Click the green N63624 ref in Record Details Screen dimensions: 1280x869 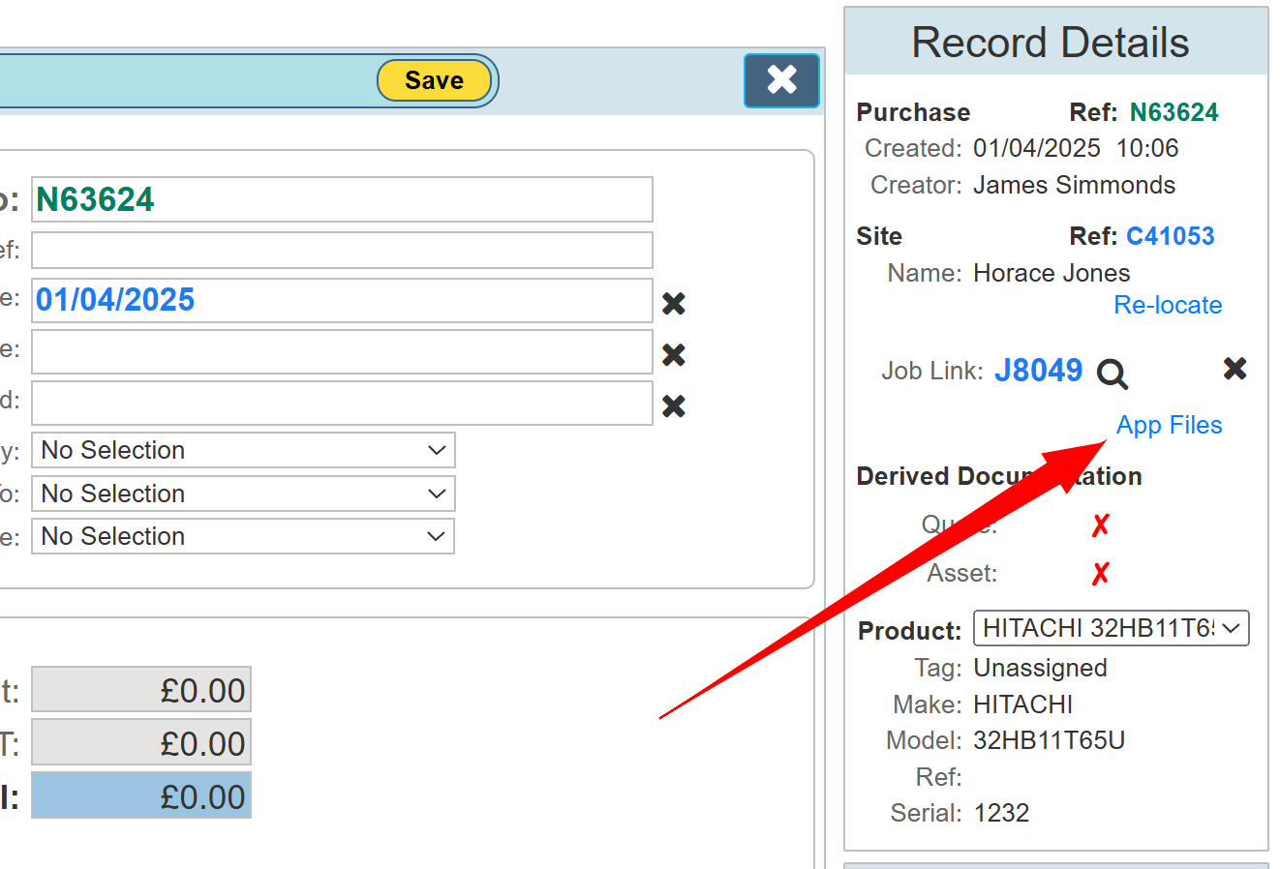click(1173, 112)
